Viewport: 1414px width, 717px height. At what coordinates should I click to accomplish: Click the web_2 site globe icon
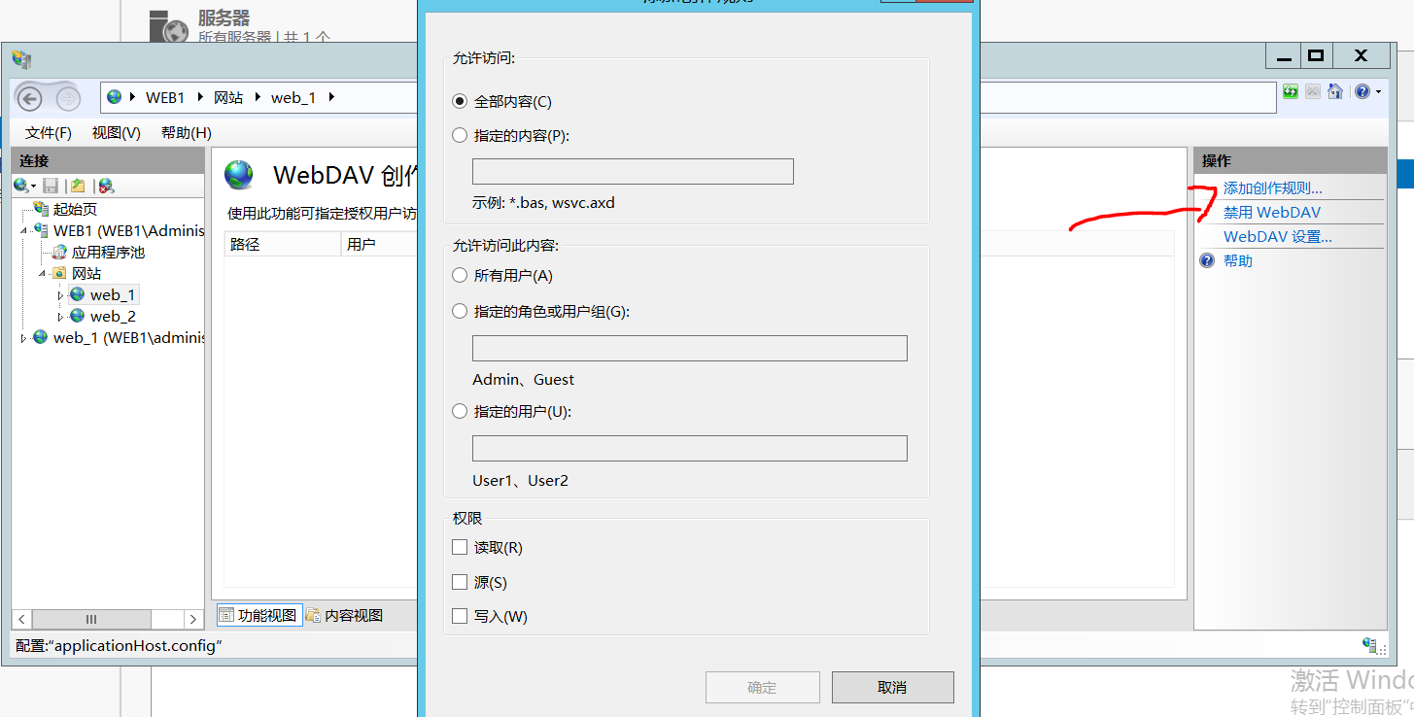click(x=78, y=316)
